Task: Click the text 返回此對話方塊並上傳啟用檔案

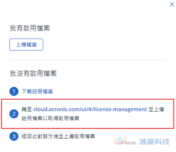Action: pos(58,136)
